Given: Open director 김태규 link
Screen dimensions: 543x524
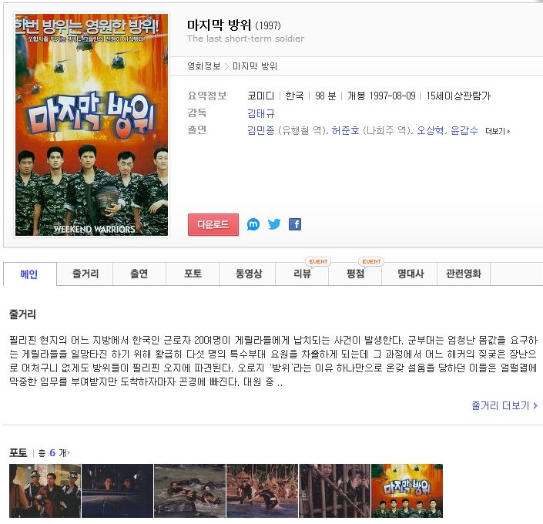Looking at the screenshot, I should 261,113.
